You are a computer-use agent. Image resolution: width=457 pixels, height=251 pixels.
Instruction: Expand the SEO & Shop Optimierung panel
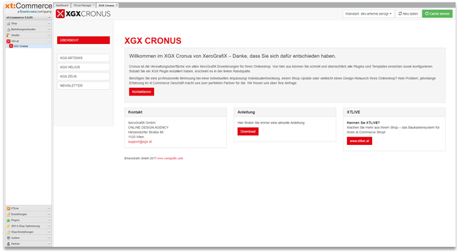[49, 226]
